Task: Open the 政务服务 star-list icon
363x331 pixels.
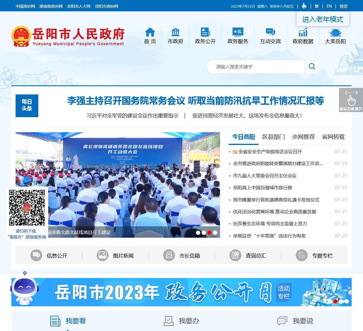Action: [238, 32]
